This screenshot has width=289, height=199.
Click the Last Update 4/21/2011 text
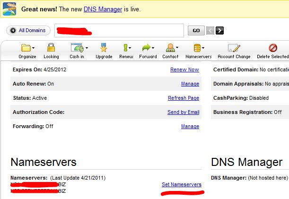click(78, 178)
